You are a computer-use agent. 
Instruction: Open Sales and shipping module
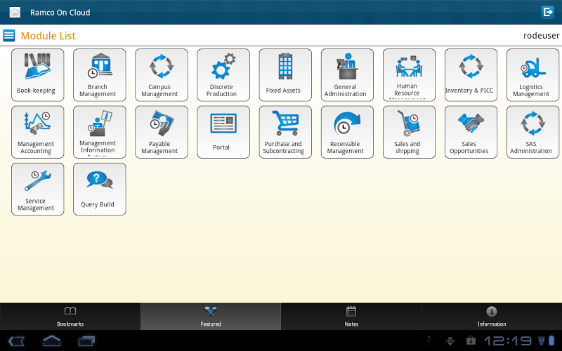click(x=409, y=132)
